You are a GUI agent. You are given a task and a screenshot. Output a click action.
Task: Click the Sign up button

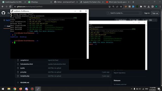155,13
